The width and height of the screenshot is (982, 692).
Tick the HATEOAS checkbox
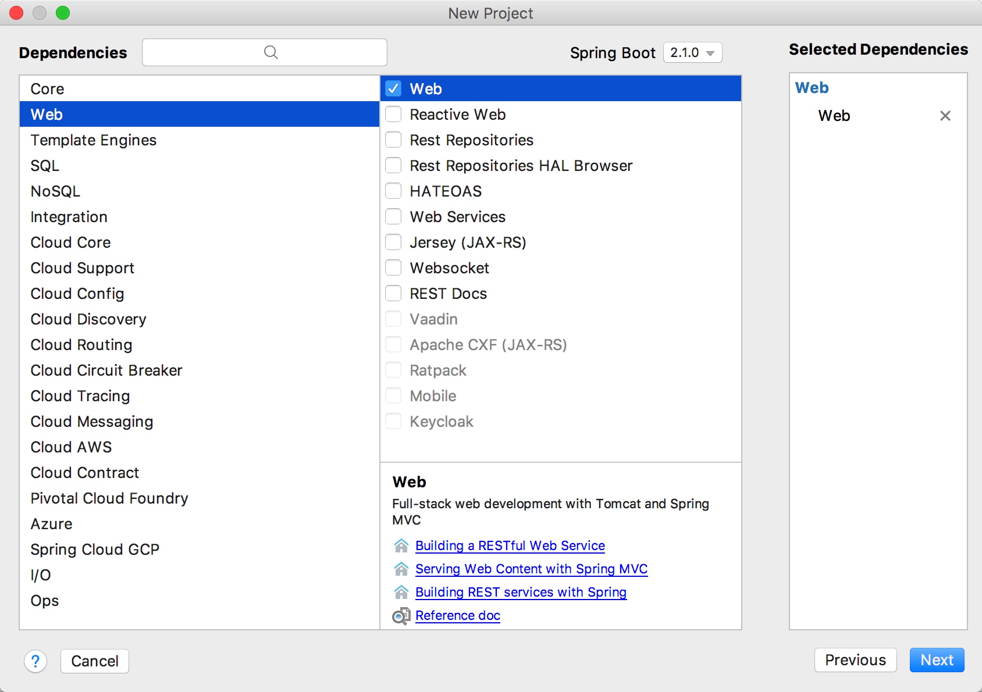pyautogui.click(x=394, y=191)
